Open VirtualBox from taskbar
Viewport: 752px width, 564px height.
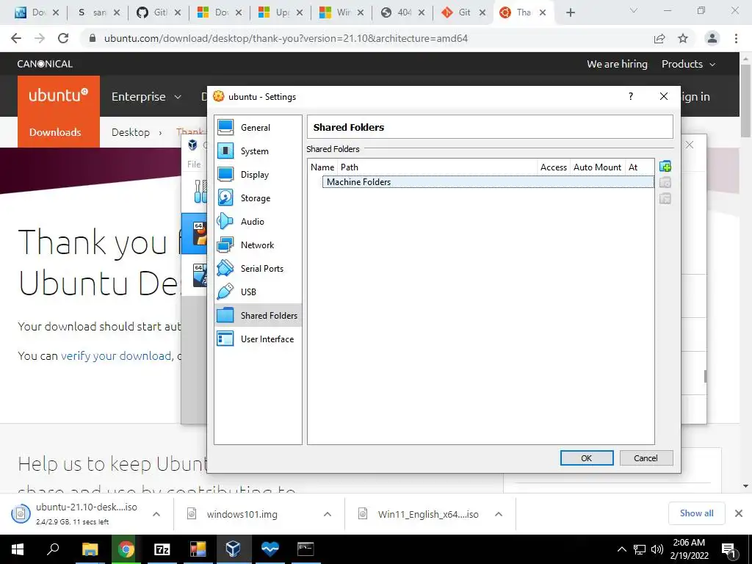point(233,549)
